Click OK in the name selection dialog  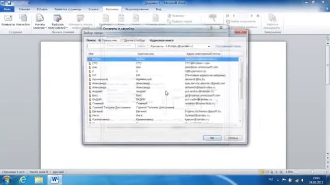coord(212,138)
